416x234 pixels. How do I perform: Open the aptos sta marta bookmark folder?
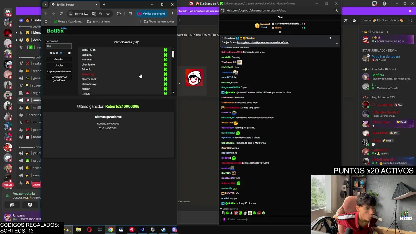(x=99, y=22)
